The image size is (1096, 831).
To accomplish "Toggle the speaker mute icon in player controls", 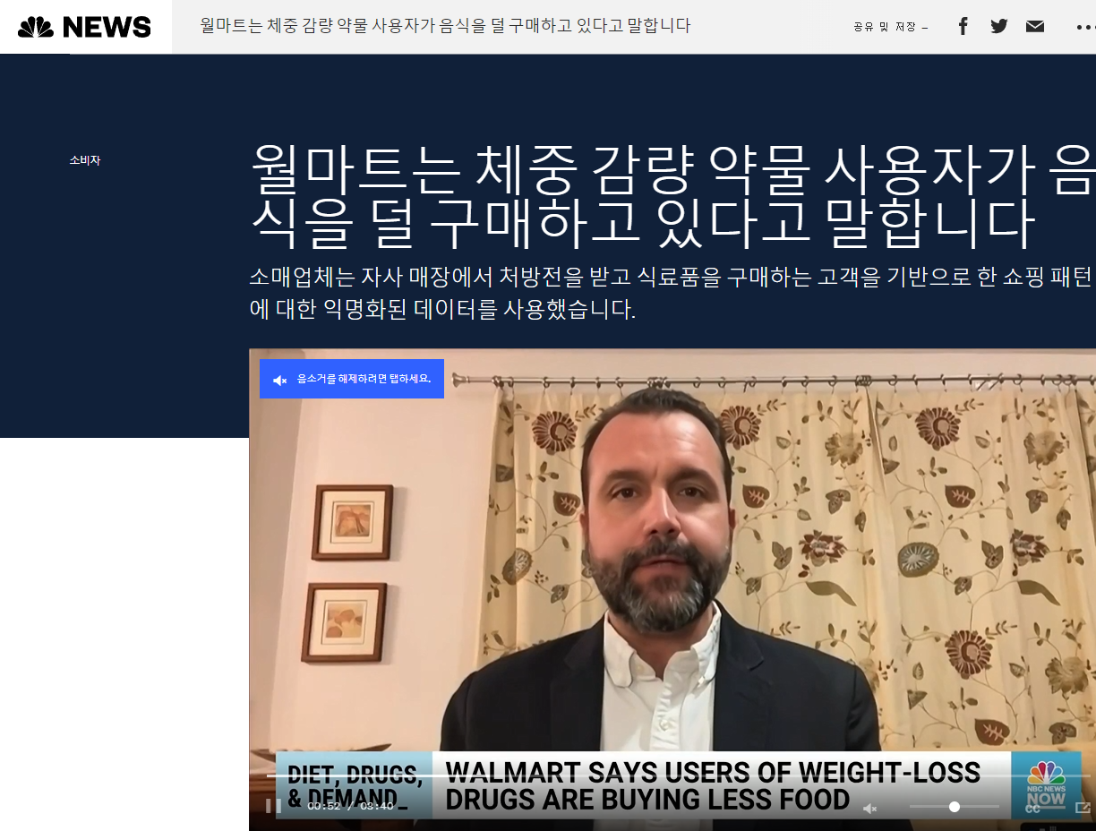I will [x=869, y=808].
